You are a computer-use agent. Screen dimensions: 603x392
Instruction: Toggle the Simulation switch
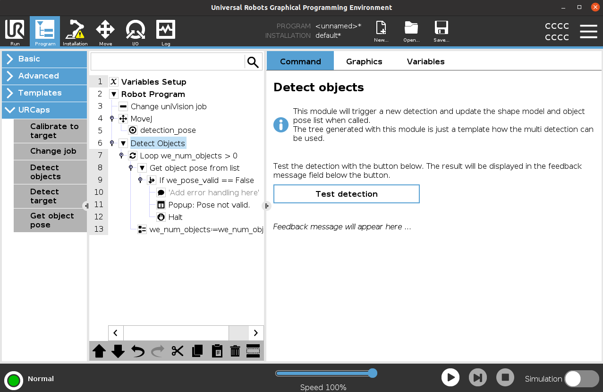[x=581, y=379]
